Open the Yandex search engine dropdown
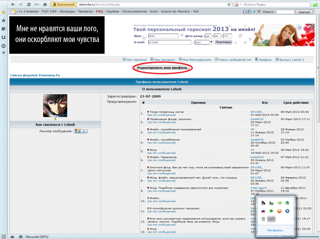This screenshot has height=239, width=320. (239, 5)
